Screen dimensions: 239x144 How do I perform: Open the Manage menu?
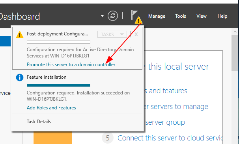click(x=157, y=16)
